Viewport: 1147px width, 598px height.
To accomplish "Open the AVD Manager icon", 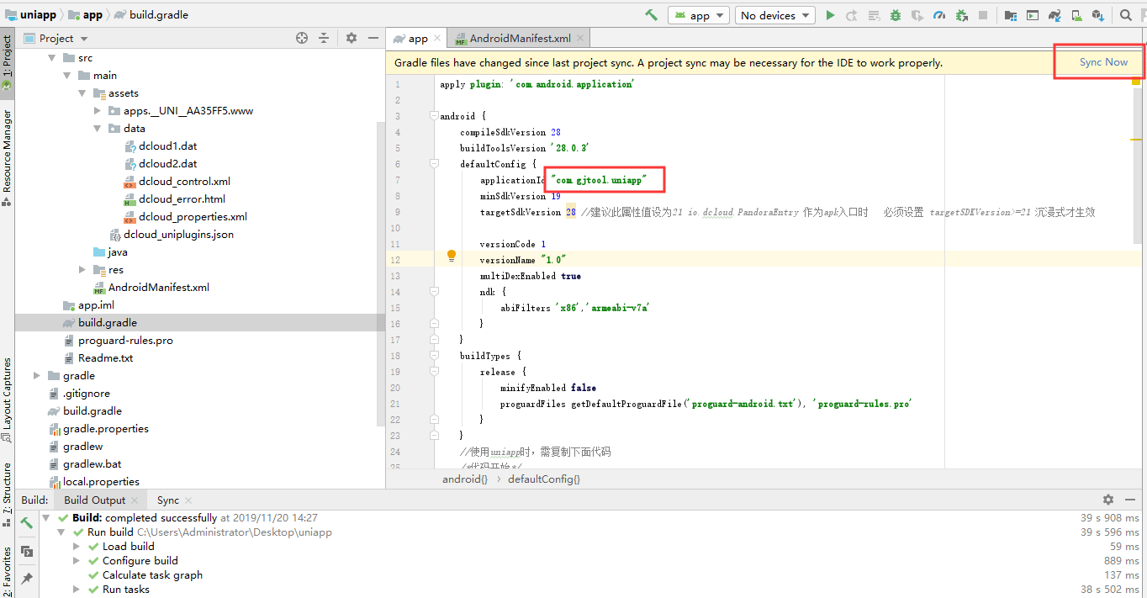I will click(x=1076, y=15).
